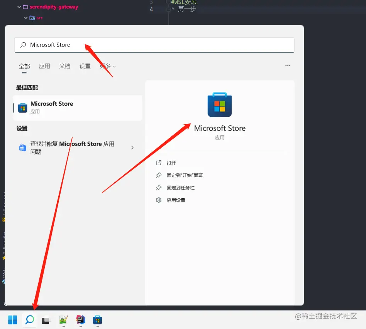This screenshot has height=329, width=366.
Task: Select the 设置 search filter tab
Action: point(85,66)
